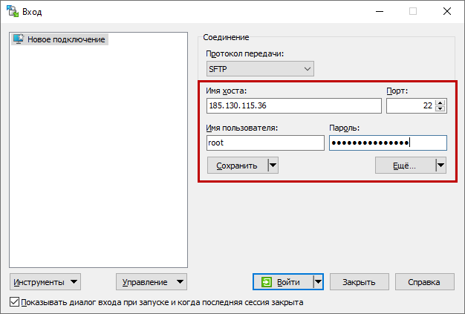Expand the Advanced button dropdown arrow

tap(440, 166)
